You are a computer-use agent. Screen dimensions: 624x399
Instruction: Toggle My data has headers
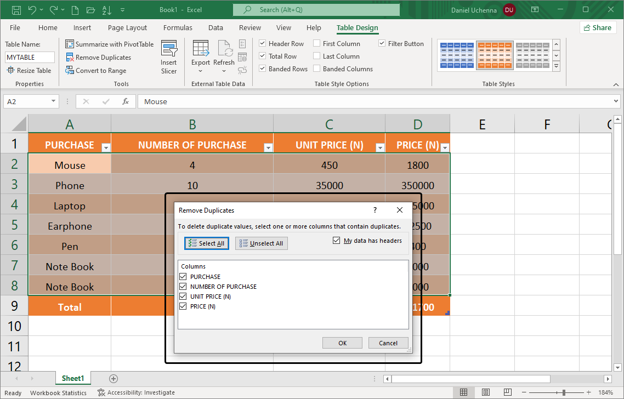pyautogui.click(x=336, y=240)
